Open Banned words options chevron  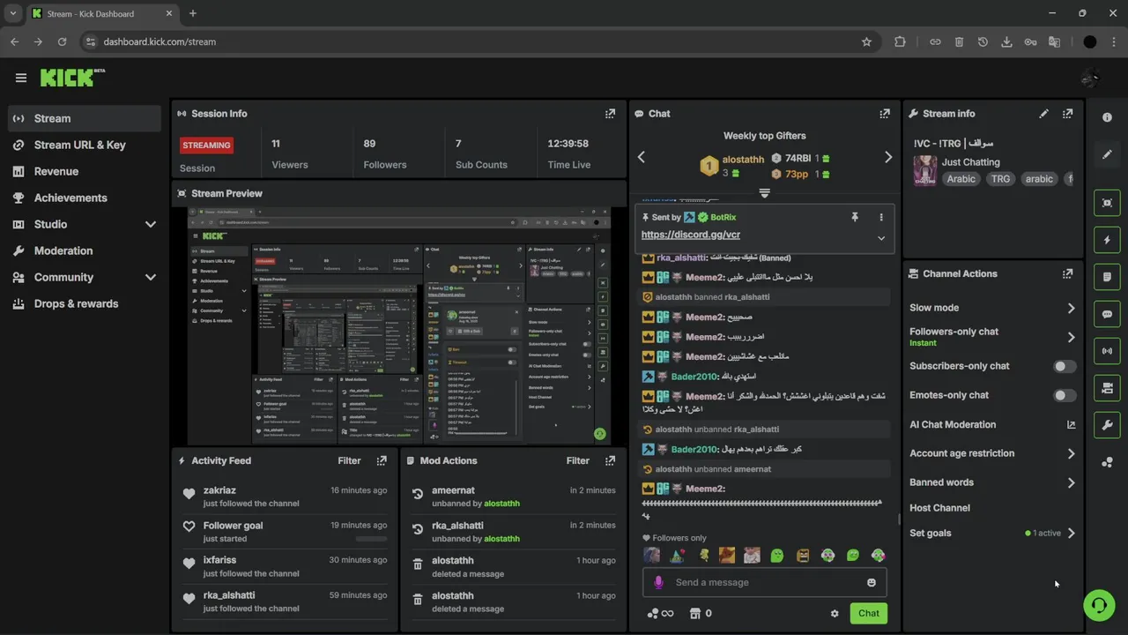(1071, 482)
